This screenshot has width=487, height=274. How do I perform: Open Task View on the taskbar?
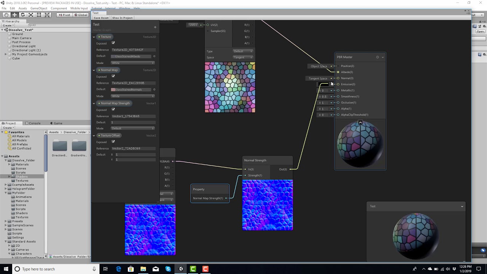105,269
